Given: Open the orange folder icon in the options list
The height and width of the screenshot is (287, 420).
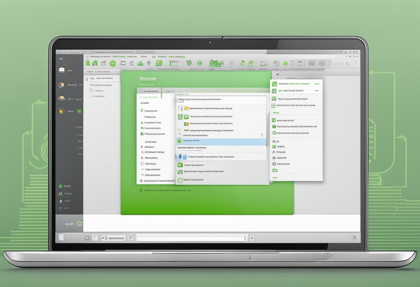Looking at the screenshot, I should tap(187, 124).
